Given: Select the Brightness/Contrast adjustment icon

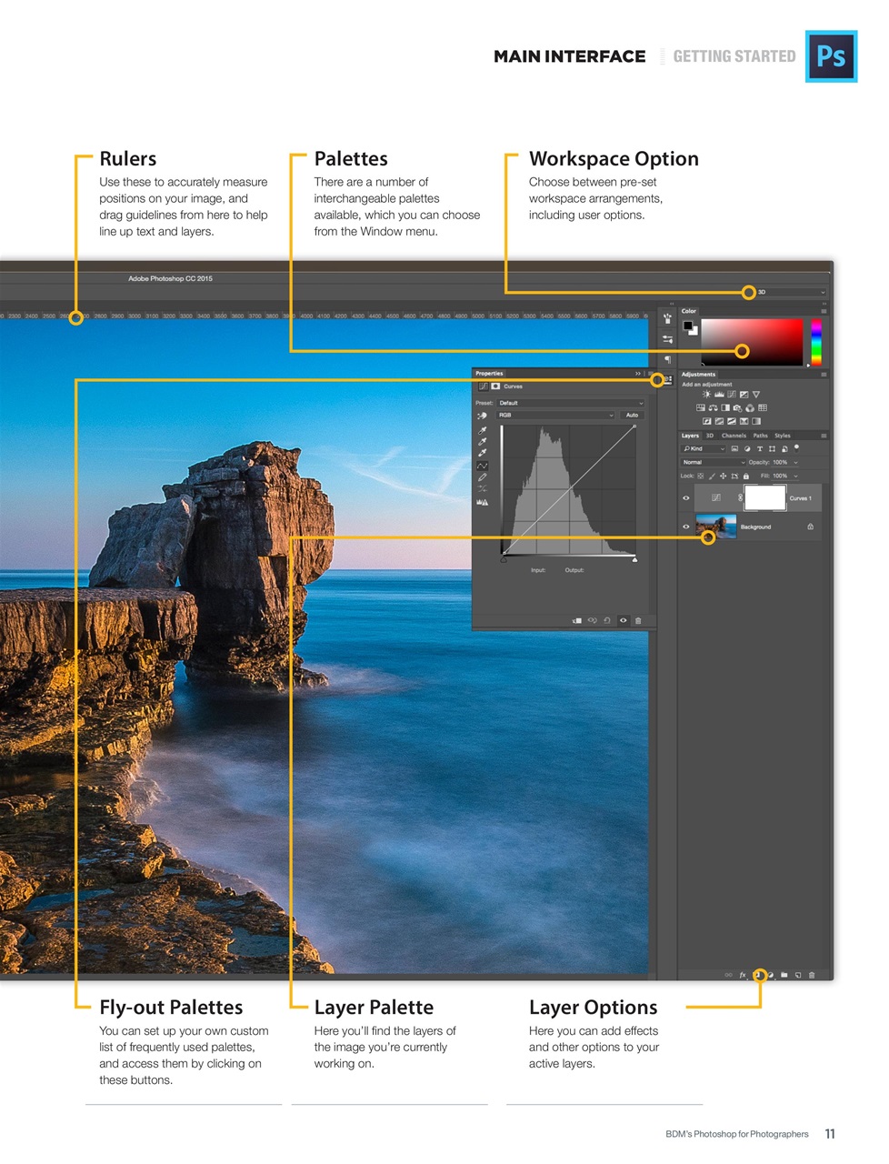Looking at the screenshot, I should pyautogui.click(x=706, y=394).
